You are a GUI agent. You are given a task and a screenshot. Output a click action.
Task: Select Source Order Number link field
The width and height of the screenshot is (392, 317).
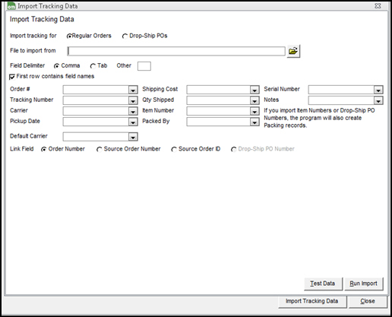(x=100, y=150)
